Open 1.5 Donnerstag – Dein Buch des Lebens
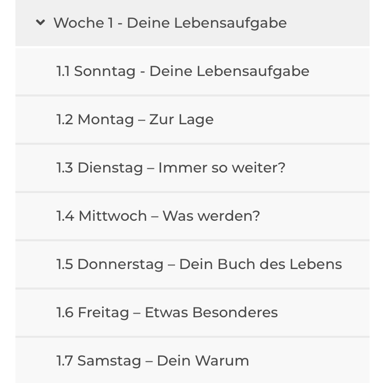The height and width of the screenshot is (383, 385). point(199,264)
